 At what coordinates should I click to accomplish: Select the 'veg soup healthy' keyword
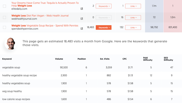coord(12,91)
